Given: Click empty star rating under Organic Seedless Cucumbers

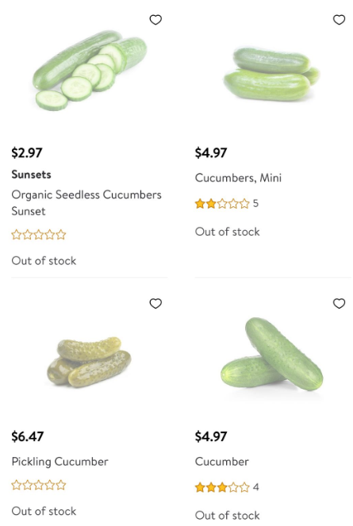Looking at the screenshot, I should 39,235.
